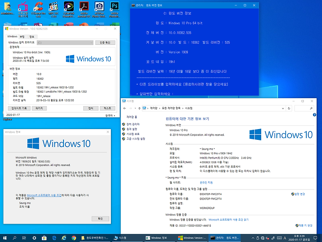Screen dimensions: 322x242
Task: Click the network globe icon in the system tray
Action: [263, 238]
